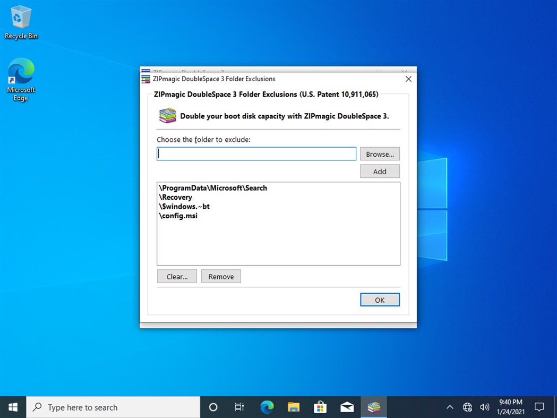This screenshot has height=418, width=557.
Task: Click inside the folder exclusion text field
Action: (256, 153)
